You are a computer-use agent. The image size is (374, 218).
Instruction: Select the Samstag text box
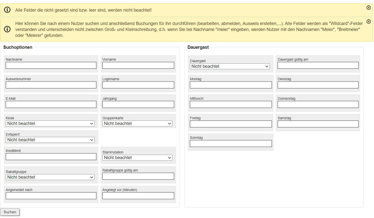tap(318, 124)
